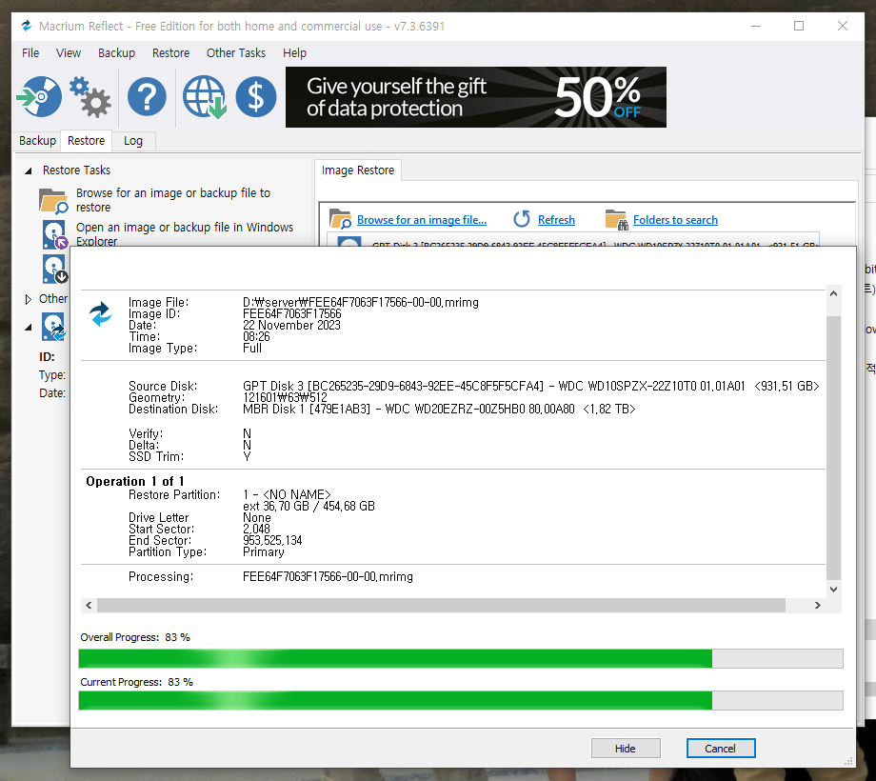Click the vertical scrollbar thumb in restore details

(x=833, y=448)
